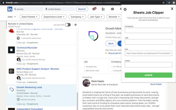
Task: Click the search magnifier icon
Action: click(x=15, y=9)
